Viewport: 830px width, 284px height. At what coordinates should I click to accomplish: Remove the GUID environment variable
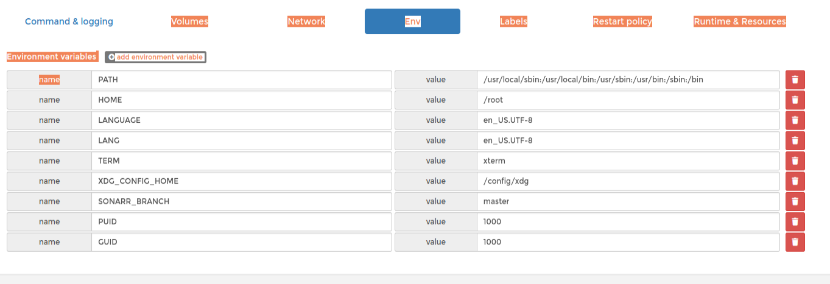point(795,241)
